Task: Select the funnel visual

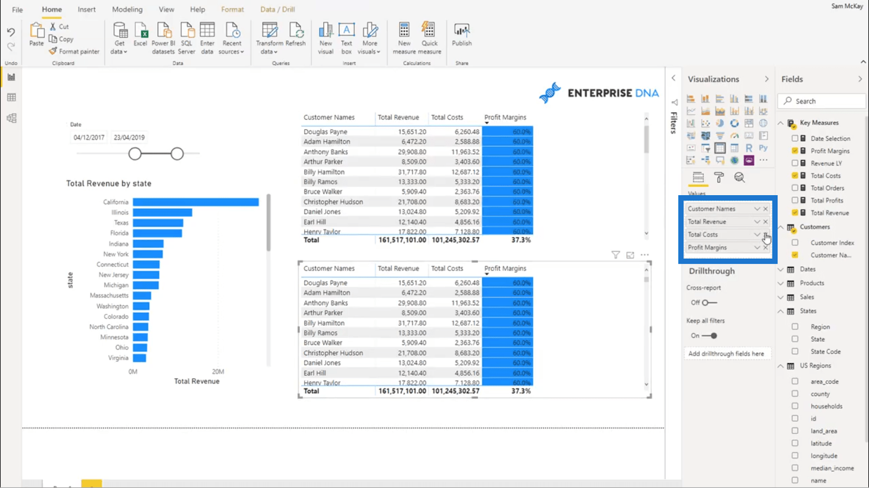Action: [720, 136]
